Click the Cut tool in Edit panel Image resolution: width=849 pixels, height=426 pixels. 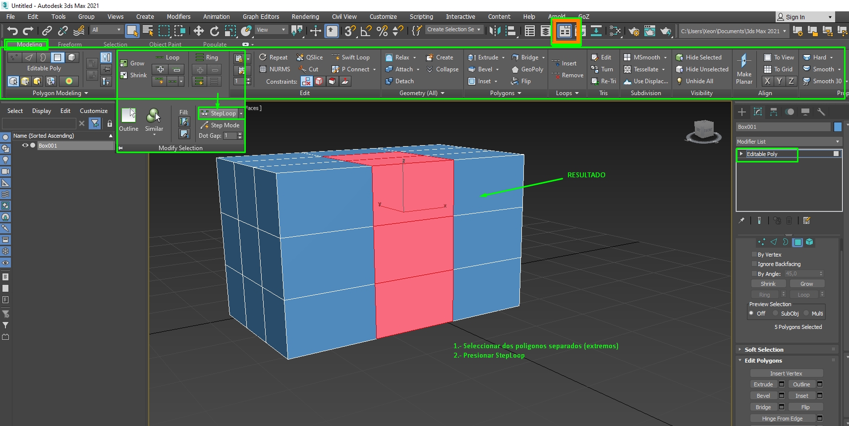308,69
